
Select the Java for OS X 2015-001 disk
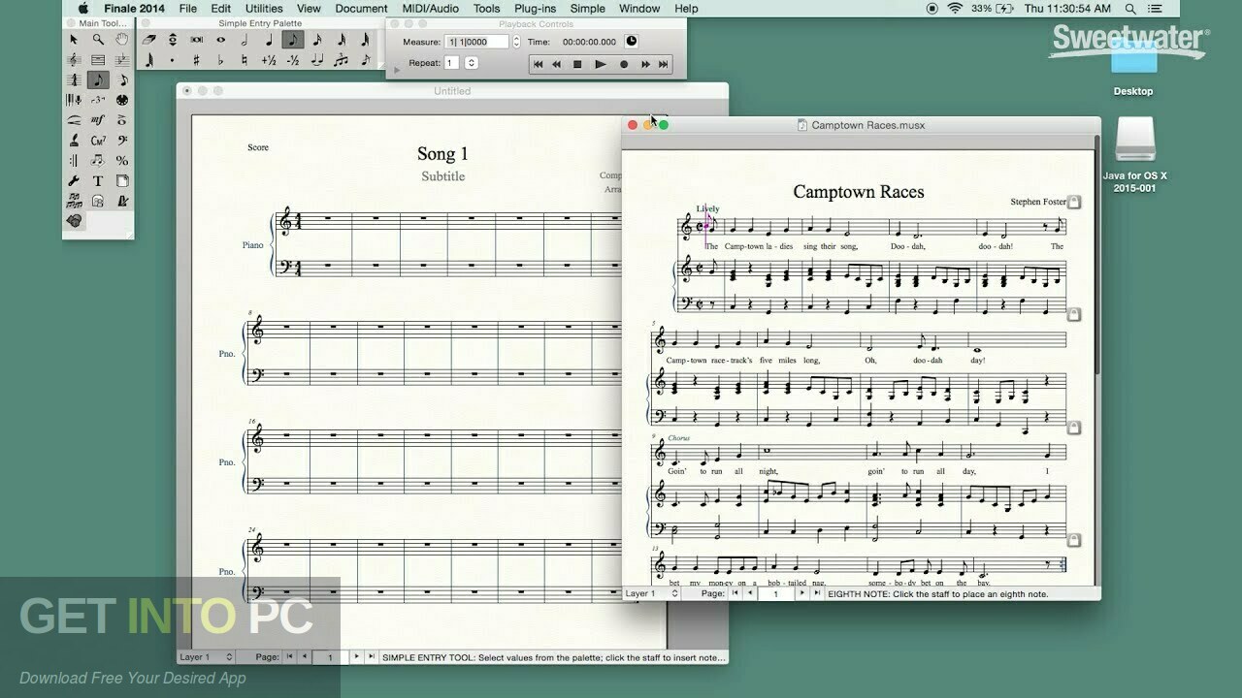tap(1134, 155)
